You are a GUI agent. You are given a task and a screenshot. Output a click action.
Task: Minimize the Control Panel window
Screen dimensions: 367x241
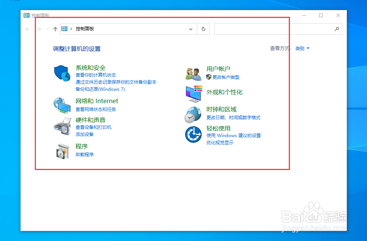click(304, 15)
